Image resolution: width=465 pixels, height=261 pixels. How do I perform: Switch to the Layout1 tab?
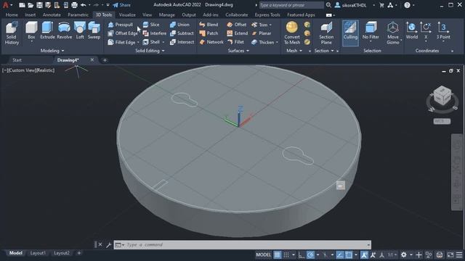point(38,253)
